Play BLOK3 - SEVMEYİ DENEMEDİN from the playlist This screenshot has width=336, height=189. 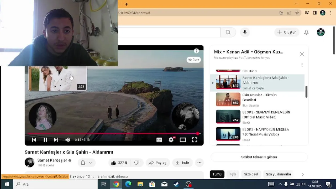tap(257, 117)
